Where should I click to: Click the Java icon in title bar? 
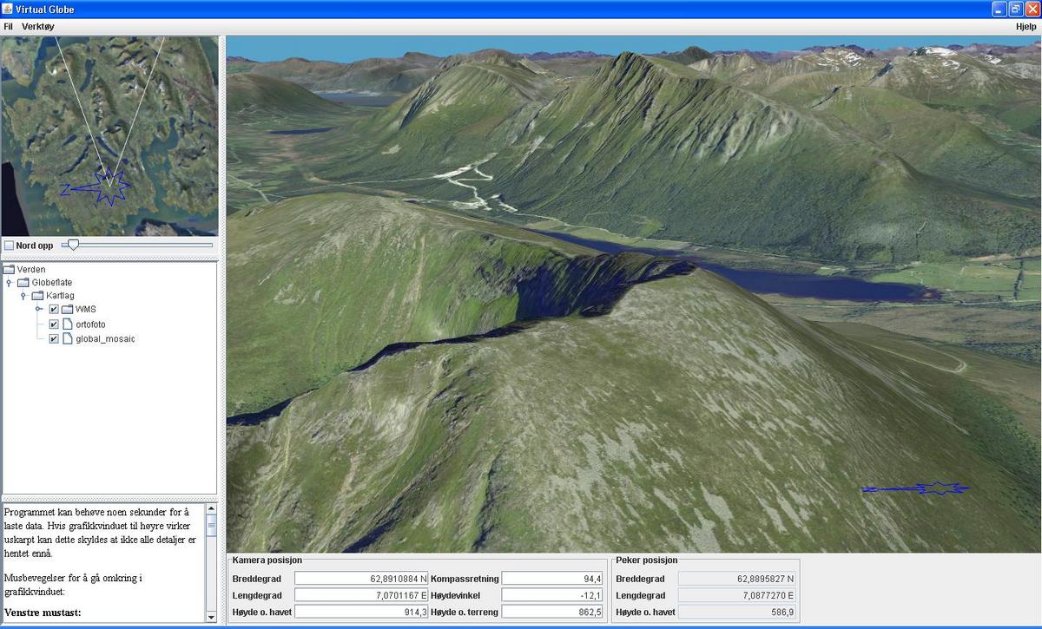[8, 9]
